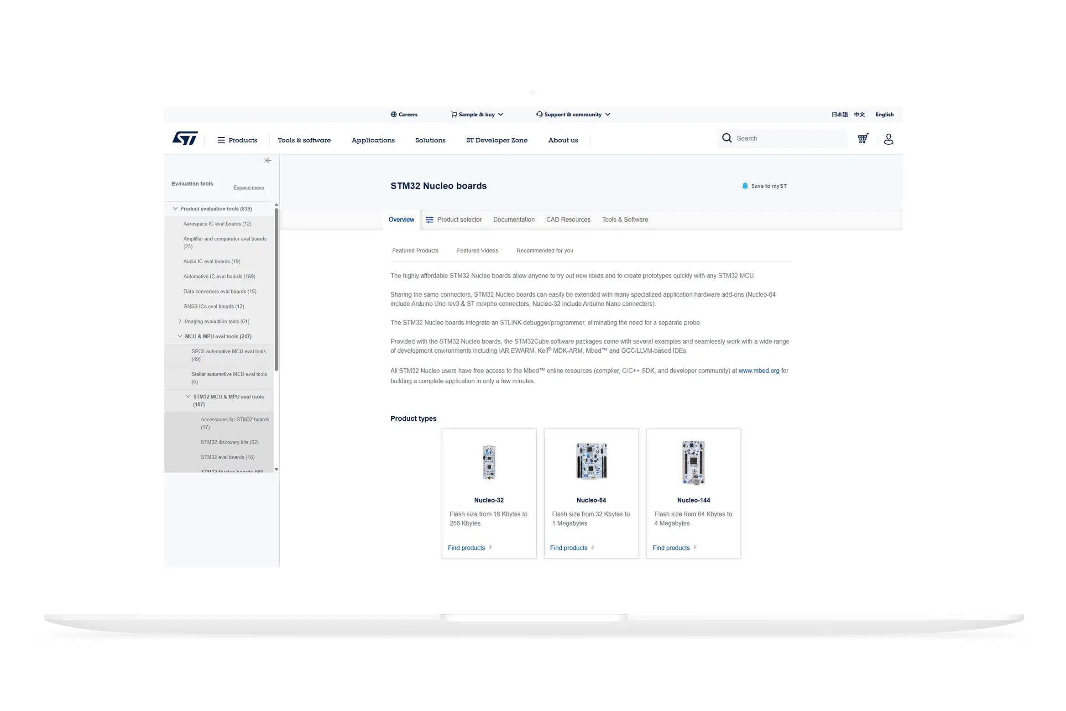This screenshot has height=711, width=1066.
Task: Click the Expand menu link
Action: point(249,188)
